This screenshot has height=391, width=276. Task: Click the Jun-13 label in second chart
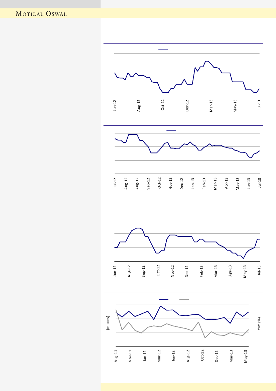[249, 184]
